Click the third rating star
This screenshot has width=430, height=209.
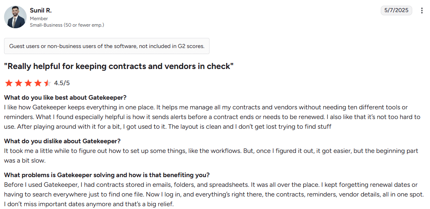pos(28,83)
